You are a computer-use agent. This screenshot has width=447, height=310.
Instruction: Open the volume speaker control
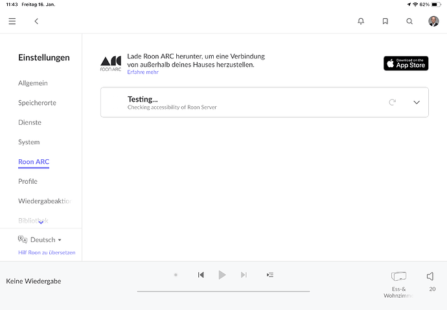(430, 276)
